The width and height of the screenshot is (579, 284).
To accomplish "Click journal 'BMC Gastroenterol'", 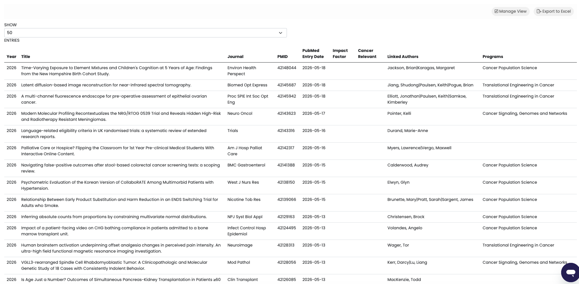I will click(246, 165).
